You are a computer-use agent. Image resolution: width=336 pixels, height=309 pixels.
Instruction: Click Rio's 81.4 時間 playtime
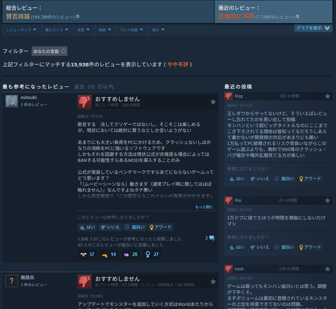(x=288, y=200)
